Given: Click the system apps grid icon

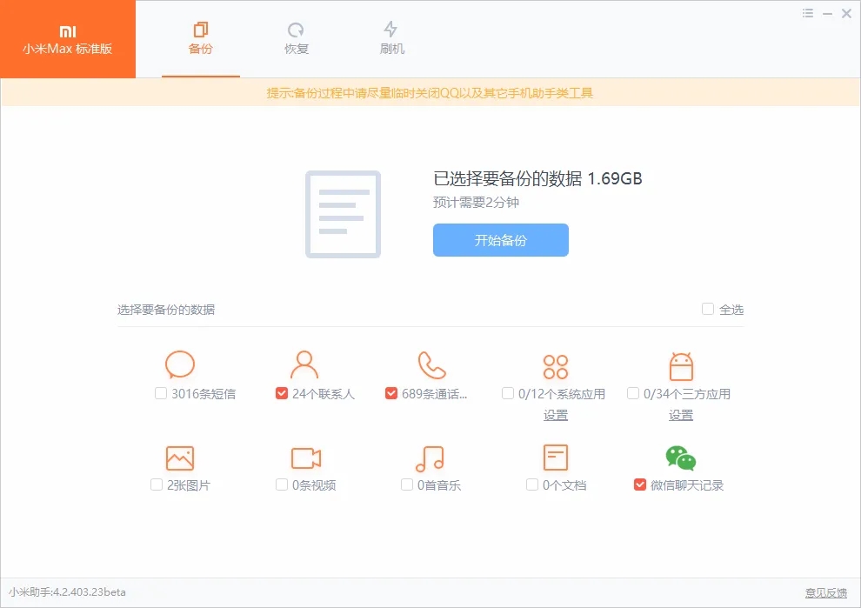Looking at the screenshot, I should (556, 364).
